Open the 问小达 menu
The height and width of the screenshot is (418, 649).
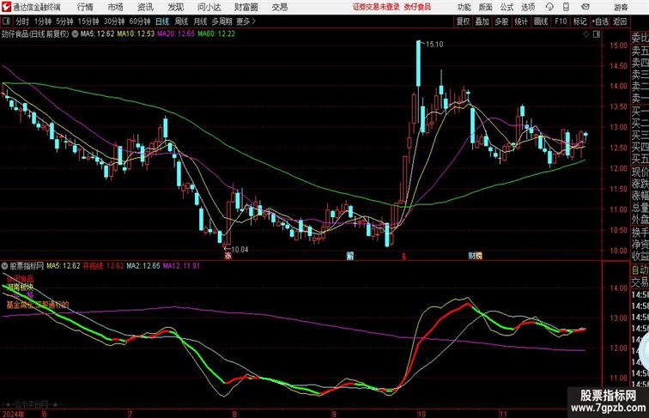pyautogui.click(x=209, y=7)
